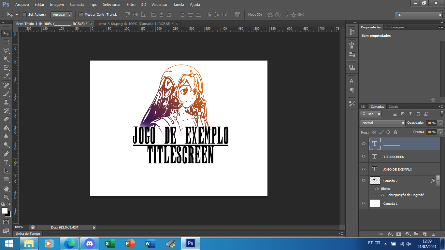Select the Healing Brush tool
Image resolution: width=445 pixels, height=250 pixels.
click(6, 85)
